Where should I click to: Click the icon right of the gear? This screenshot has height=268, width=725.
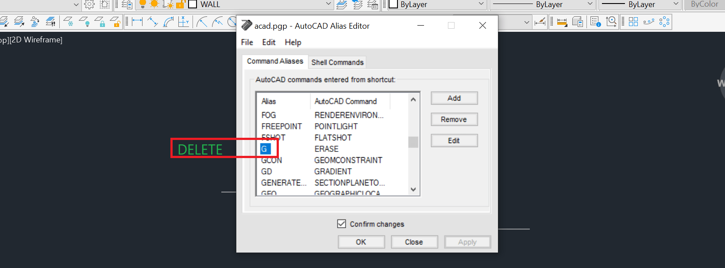tap(104, 4)
